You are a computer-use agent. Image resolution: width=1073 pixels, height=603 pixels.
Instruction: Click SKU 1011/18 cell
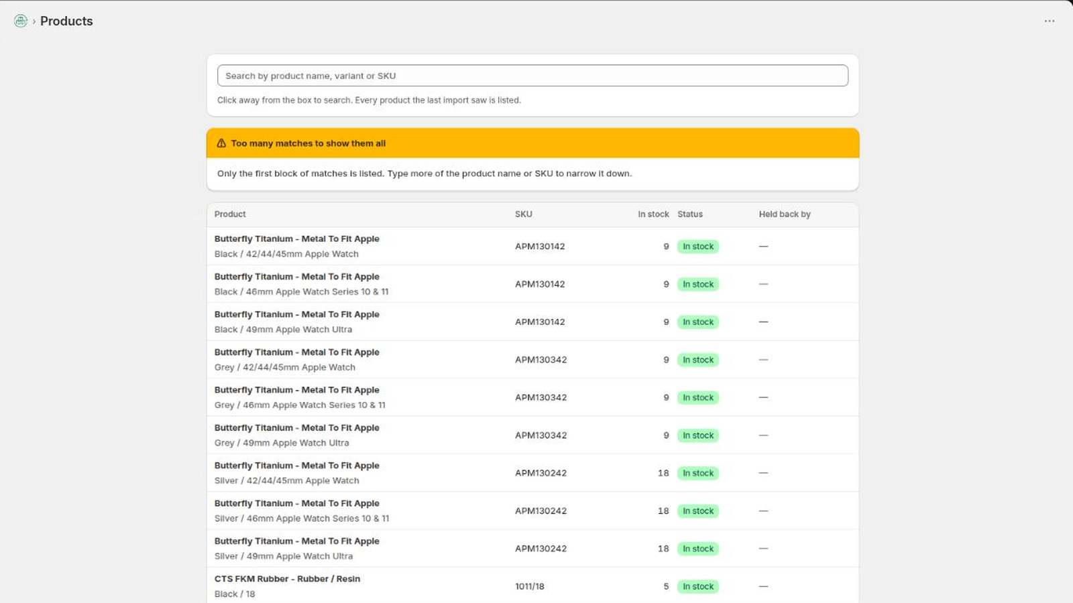click(530, 586)
